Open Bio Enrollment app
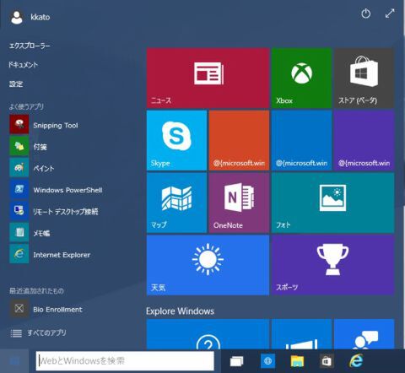 tap(46, 309)
